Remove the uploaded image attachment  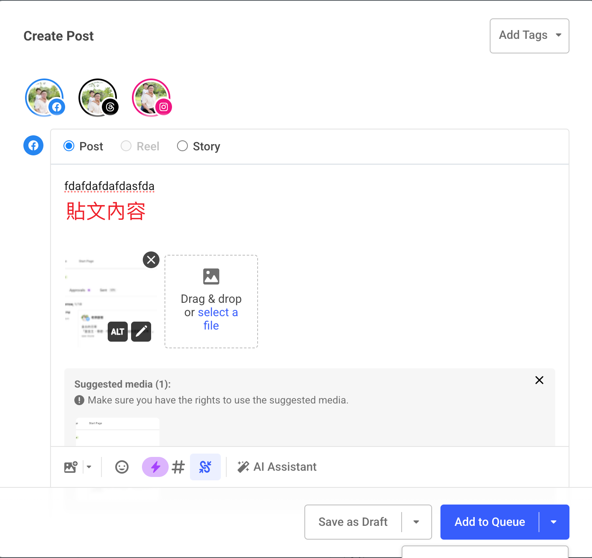[x=151, y=260]
